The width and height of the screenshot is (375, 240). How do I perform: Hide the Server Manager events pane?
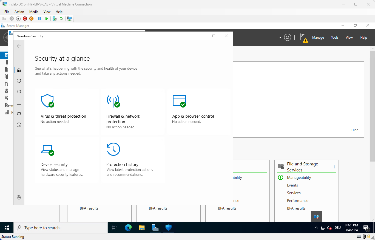click(x=354, y=130)
